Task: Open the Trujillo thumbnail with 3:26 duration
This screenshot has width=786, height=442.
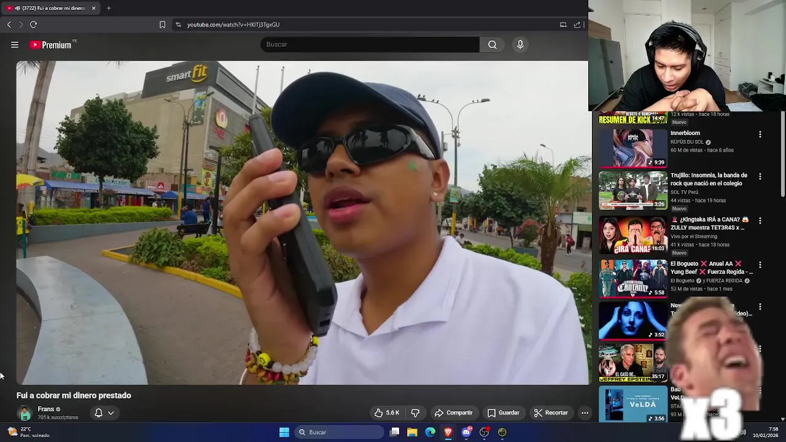Action: (x=633, y=190)
